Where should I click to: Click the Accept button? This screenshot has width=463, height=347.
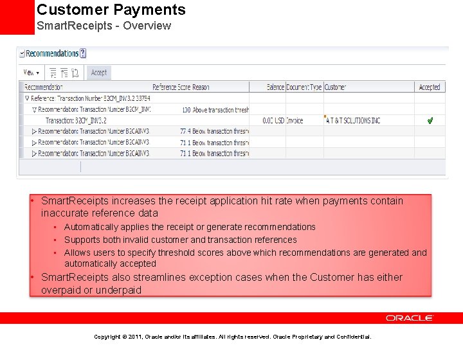coord(98,72)
